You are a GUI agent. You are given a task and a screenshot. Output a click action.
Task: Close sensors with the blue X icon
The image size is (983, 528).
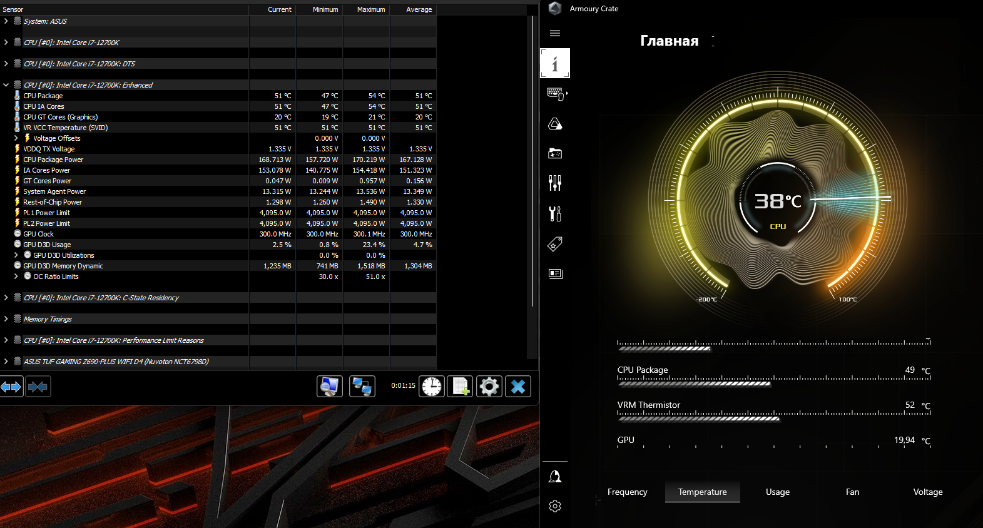click(518, 387)
